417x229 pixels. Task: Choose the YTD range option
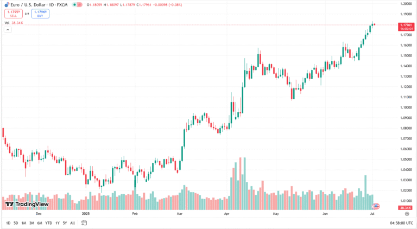[x=48, y=223]
